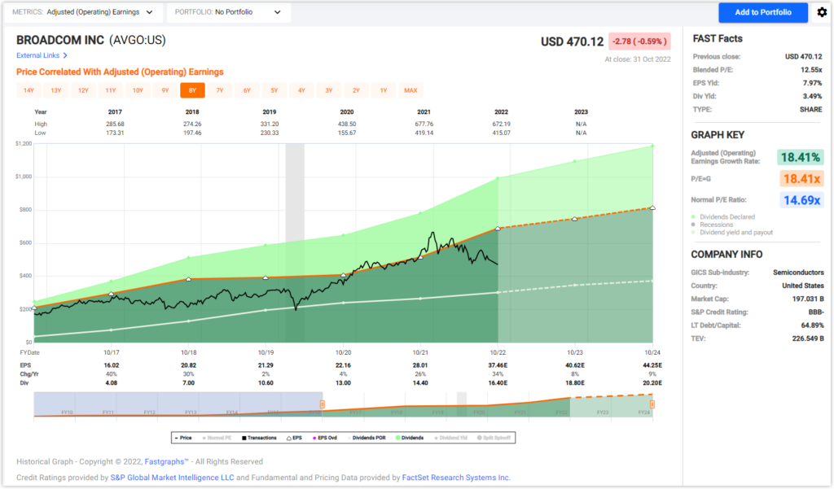
Task: Click the S&P Credit Rating BBB- value
Action: [814, 312]
